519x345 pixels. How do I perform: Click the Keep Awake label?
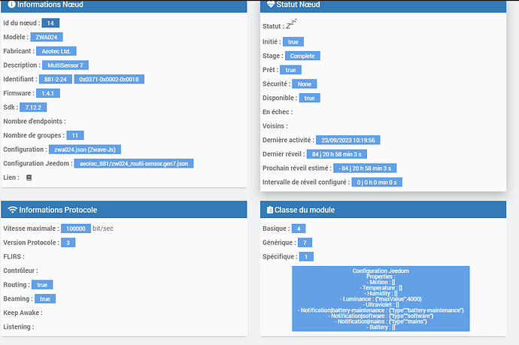pos(23,313)
